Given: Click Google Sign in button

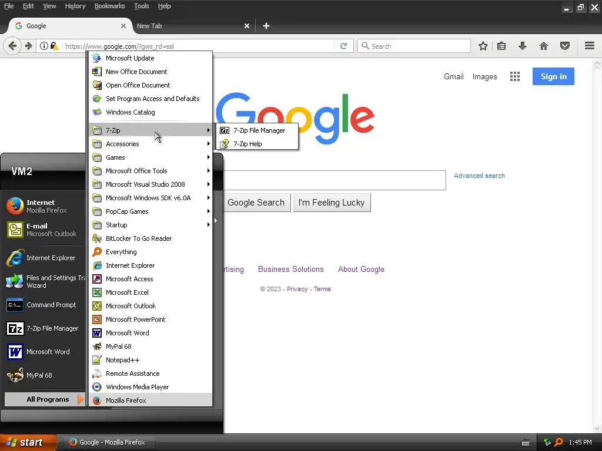Looking at the screenshot, I should [x=553, y=76].
